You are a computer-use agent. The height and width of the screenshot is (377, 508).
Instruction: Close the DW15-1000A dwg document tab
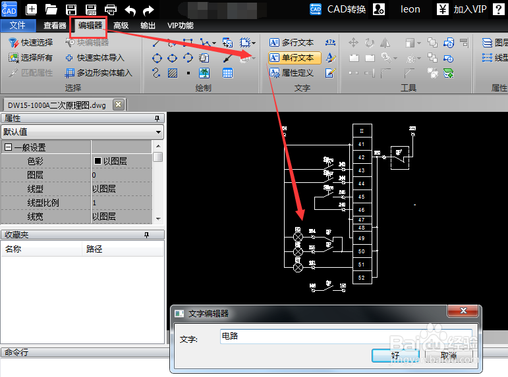118,105
